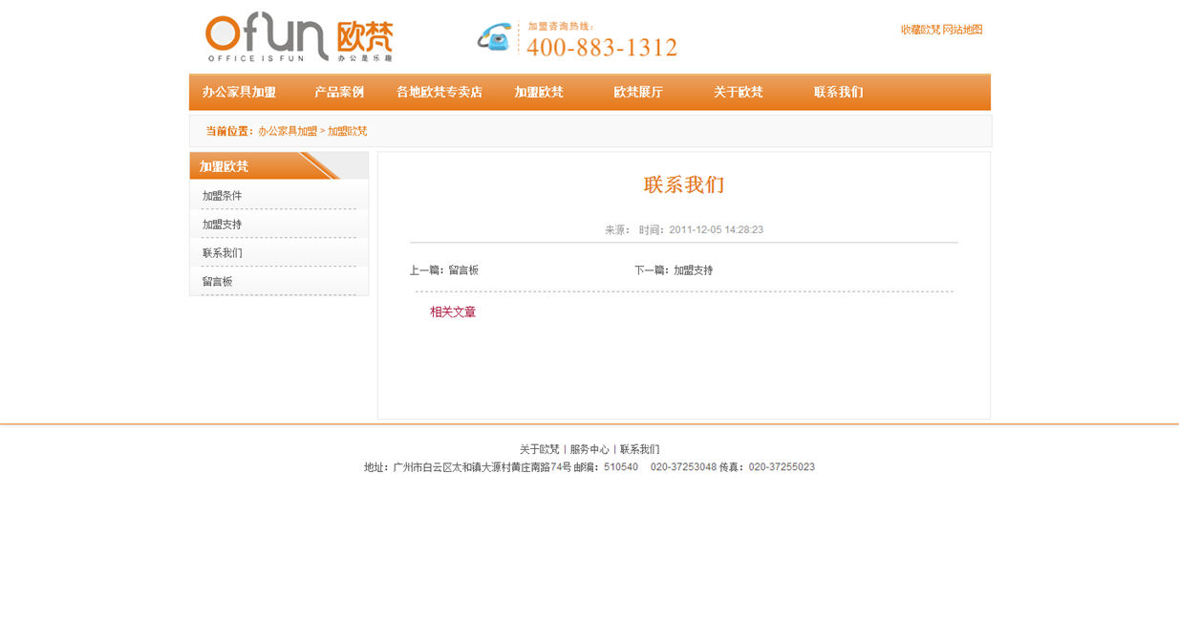Click the 相关文章 heading
Screen dimensions: 1179x624
point(453,312)
